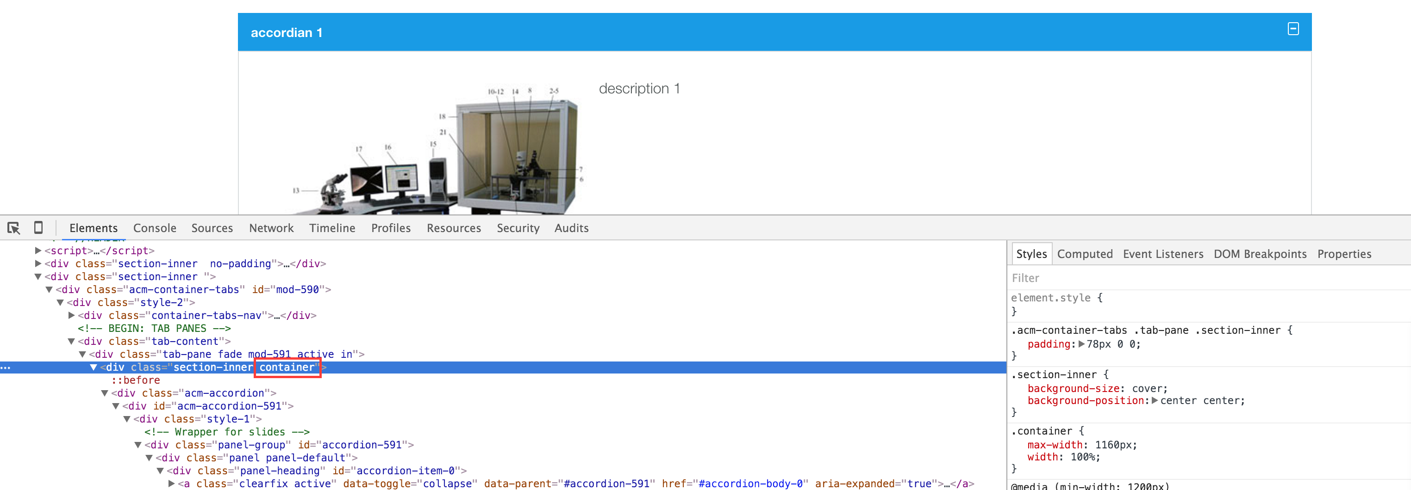Collapse the panel panel-default div
The height and width of the screenshot is (490, 1411).
(x=149, y=458)
